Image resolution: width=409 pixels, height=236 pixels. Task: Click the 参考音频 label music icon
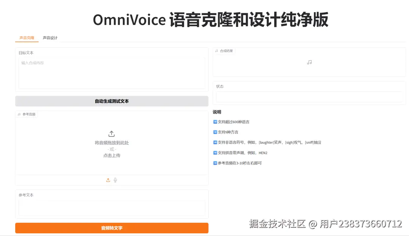pos(19,114)
